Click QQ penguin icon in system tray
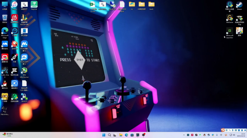This screenshot has width=247, height=138. pyautogui.click(x=204, y=135)
